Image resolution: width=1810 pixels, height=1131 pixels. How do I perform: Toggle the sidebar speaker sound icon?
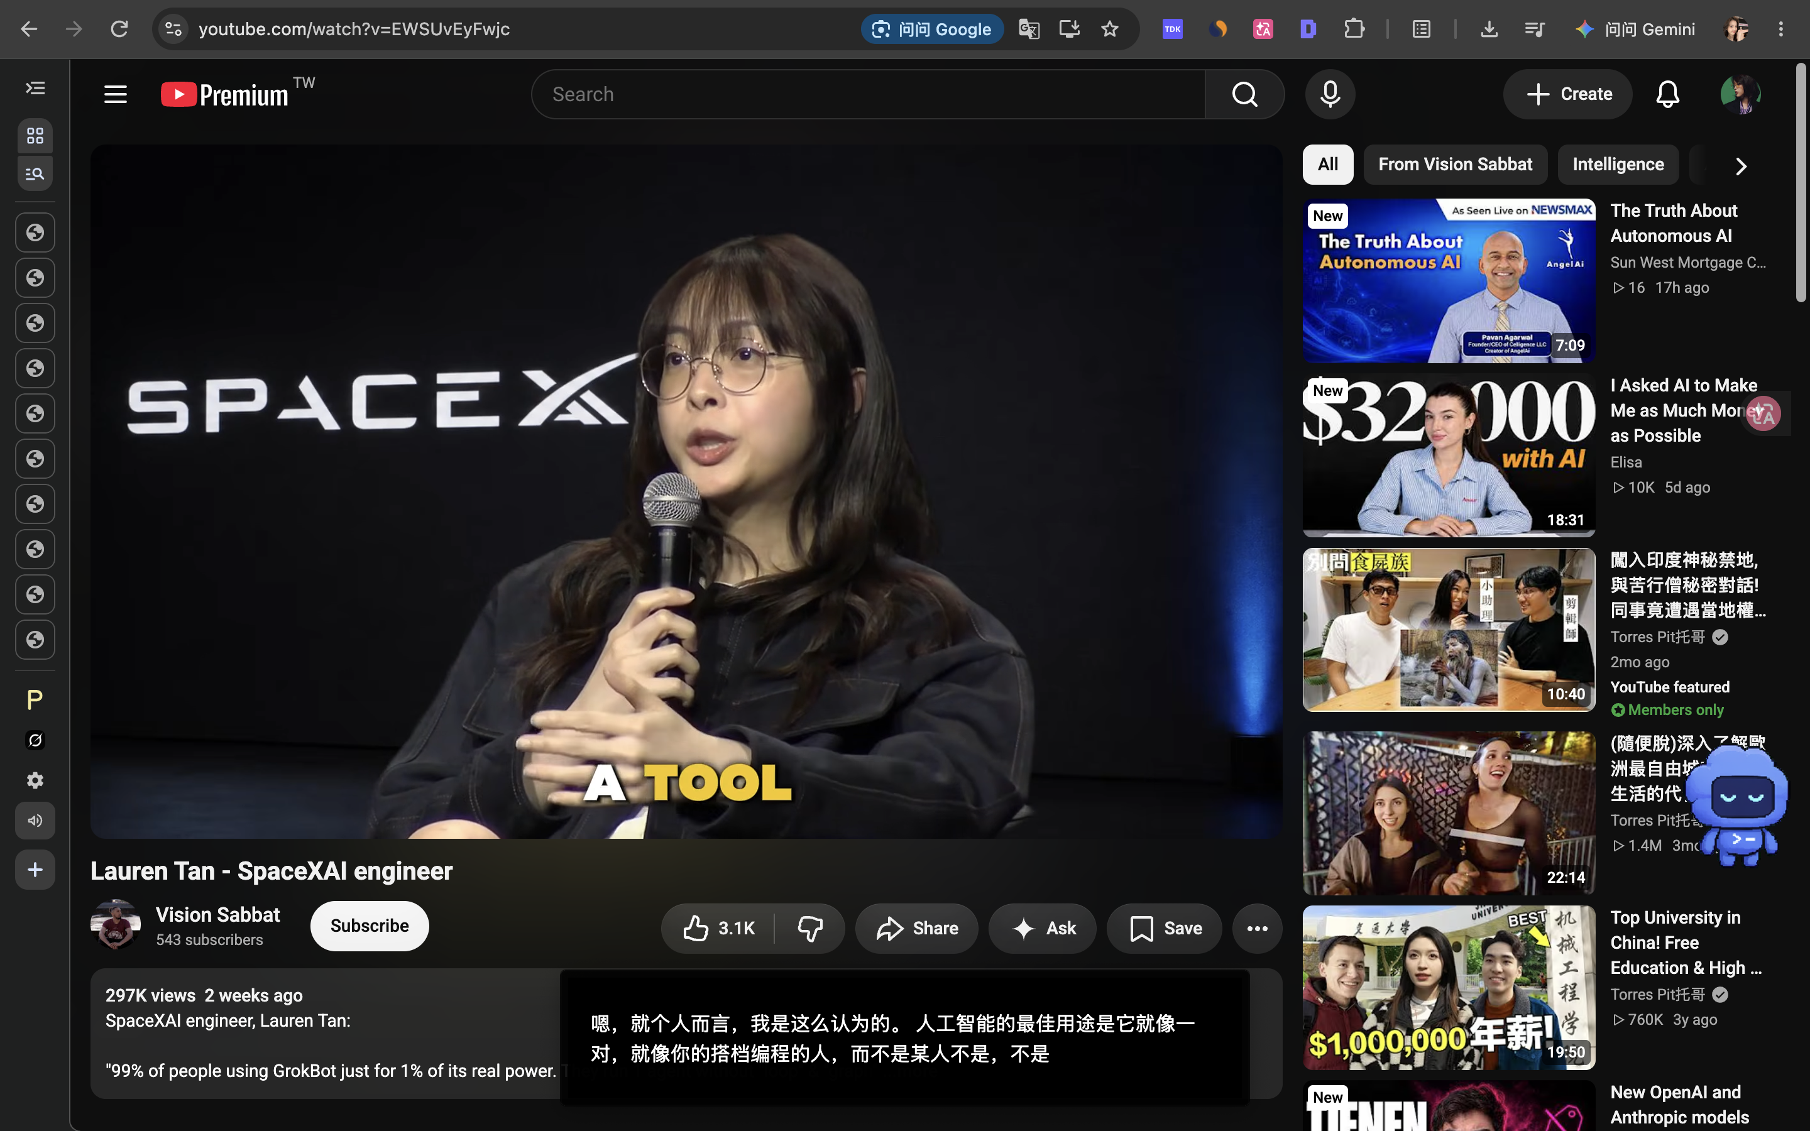(x=35, y=821)
